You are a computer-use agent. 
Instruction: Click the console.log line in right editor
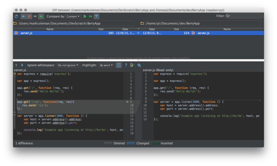[x=210, y=116]
